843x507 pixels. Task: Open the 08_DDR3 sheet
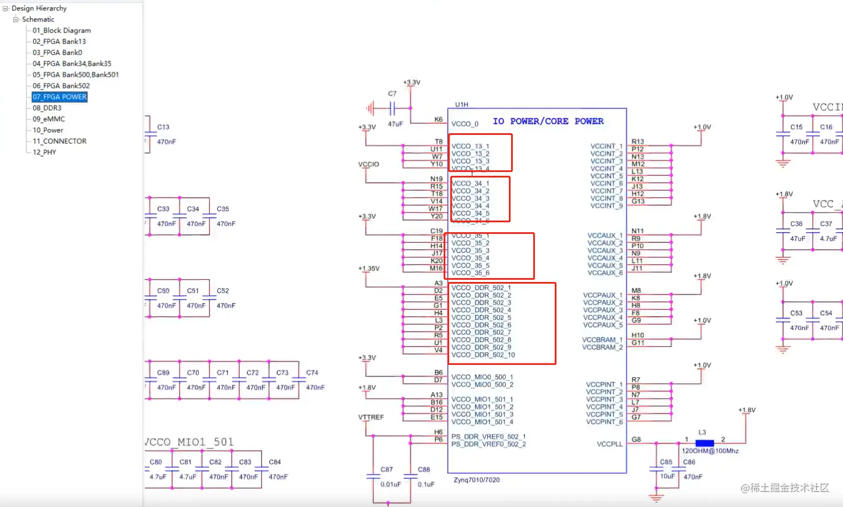(47, 108)
